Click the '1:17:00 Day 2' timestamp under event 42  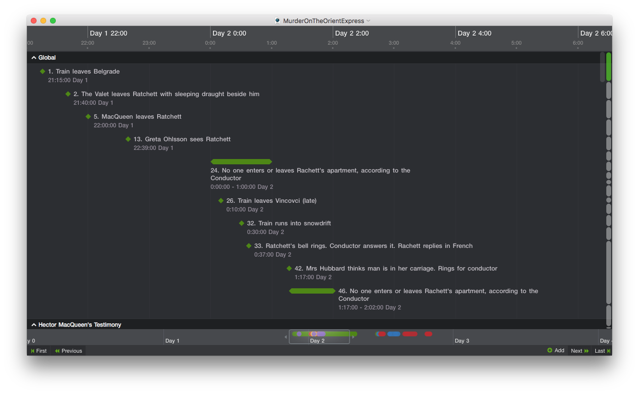[x=313, y=277]
